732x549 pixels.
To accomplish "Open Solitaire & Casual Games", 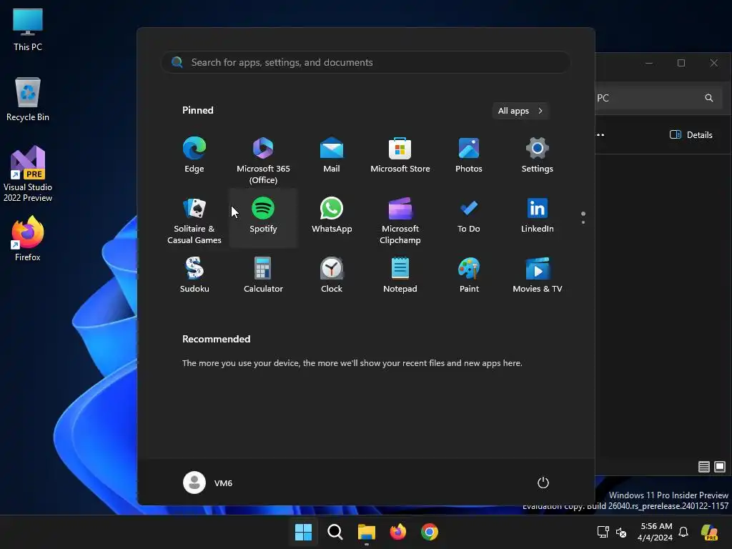I will (x=194, y=220).
